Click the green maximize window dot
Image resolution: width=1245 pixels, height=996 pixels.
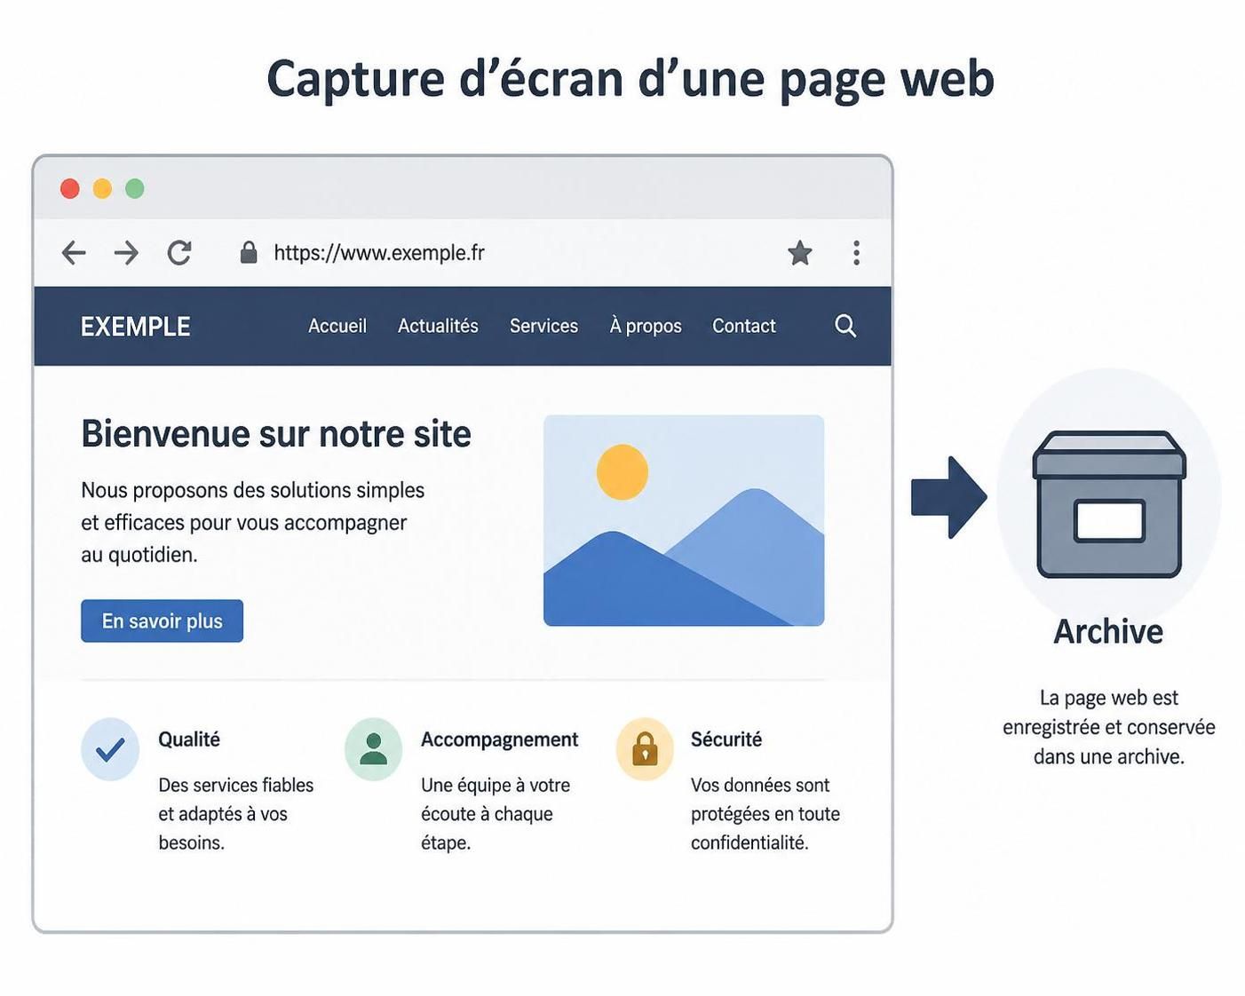135,188
